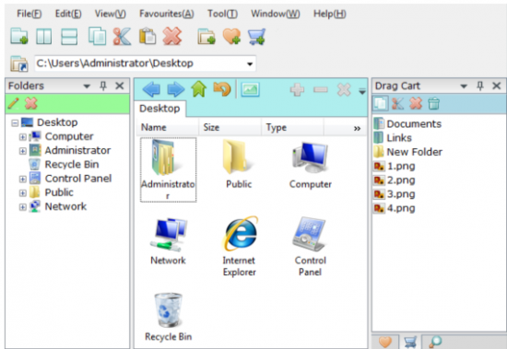Image resolution: width=507 pixels, height=349 pixels.
Task: Go forward with the blue right arrow
Action: 175,89
